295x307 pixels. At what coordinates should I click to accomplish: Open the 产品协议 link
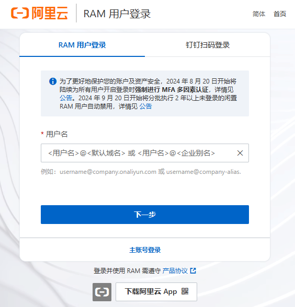point(175,271)
